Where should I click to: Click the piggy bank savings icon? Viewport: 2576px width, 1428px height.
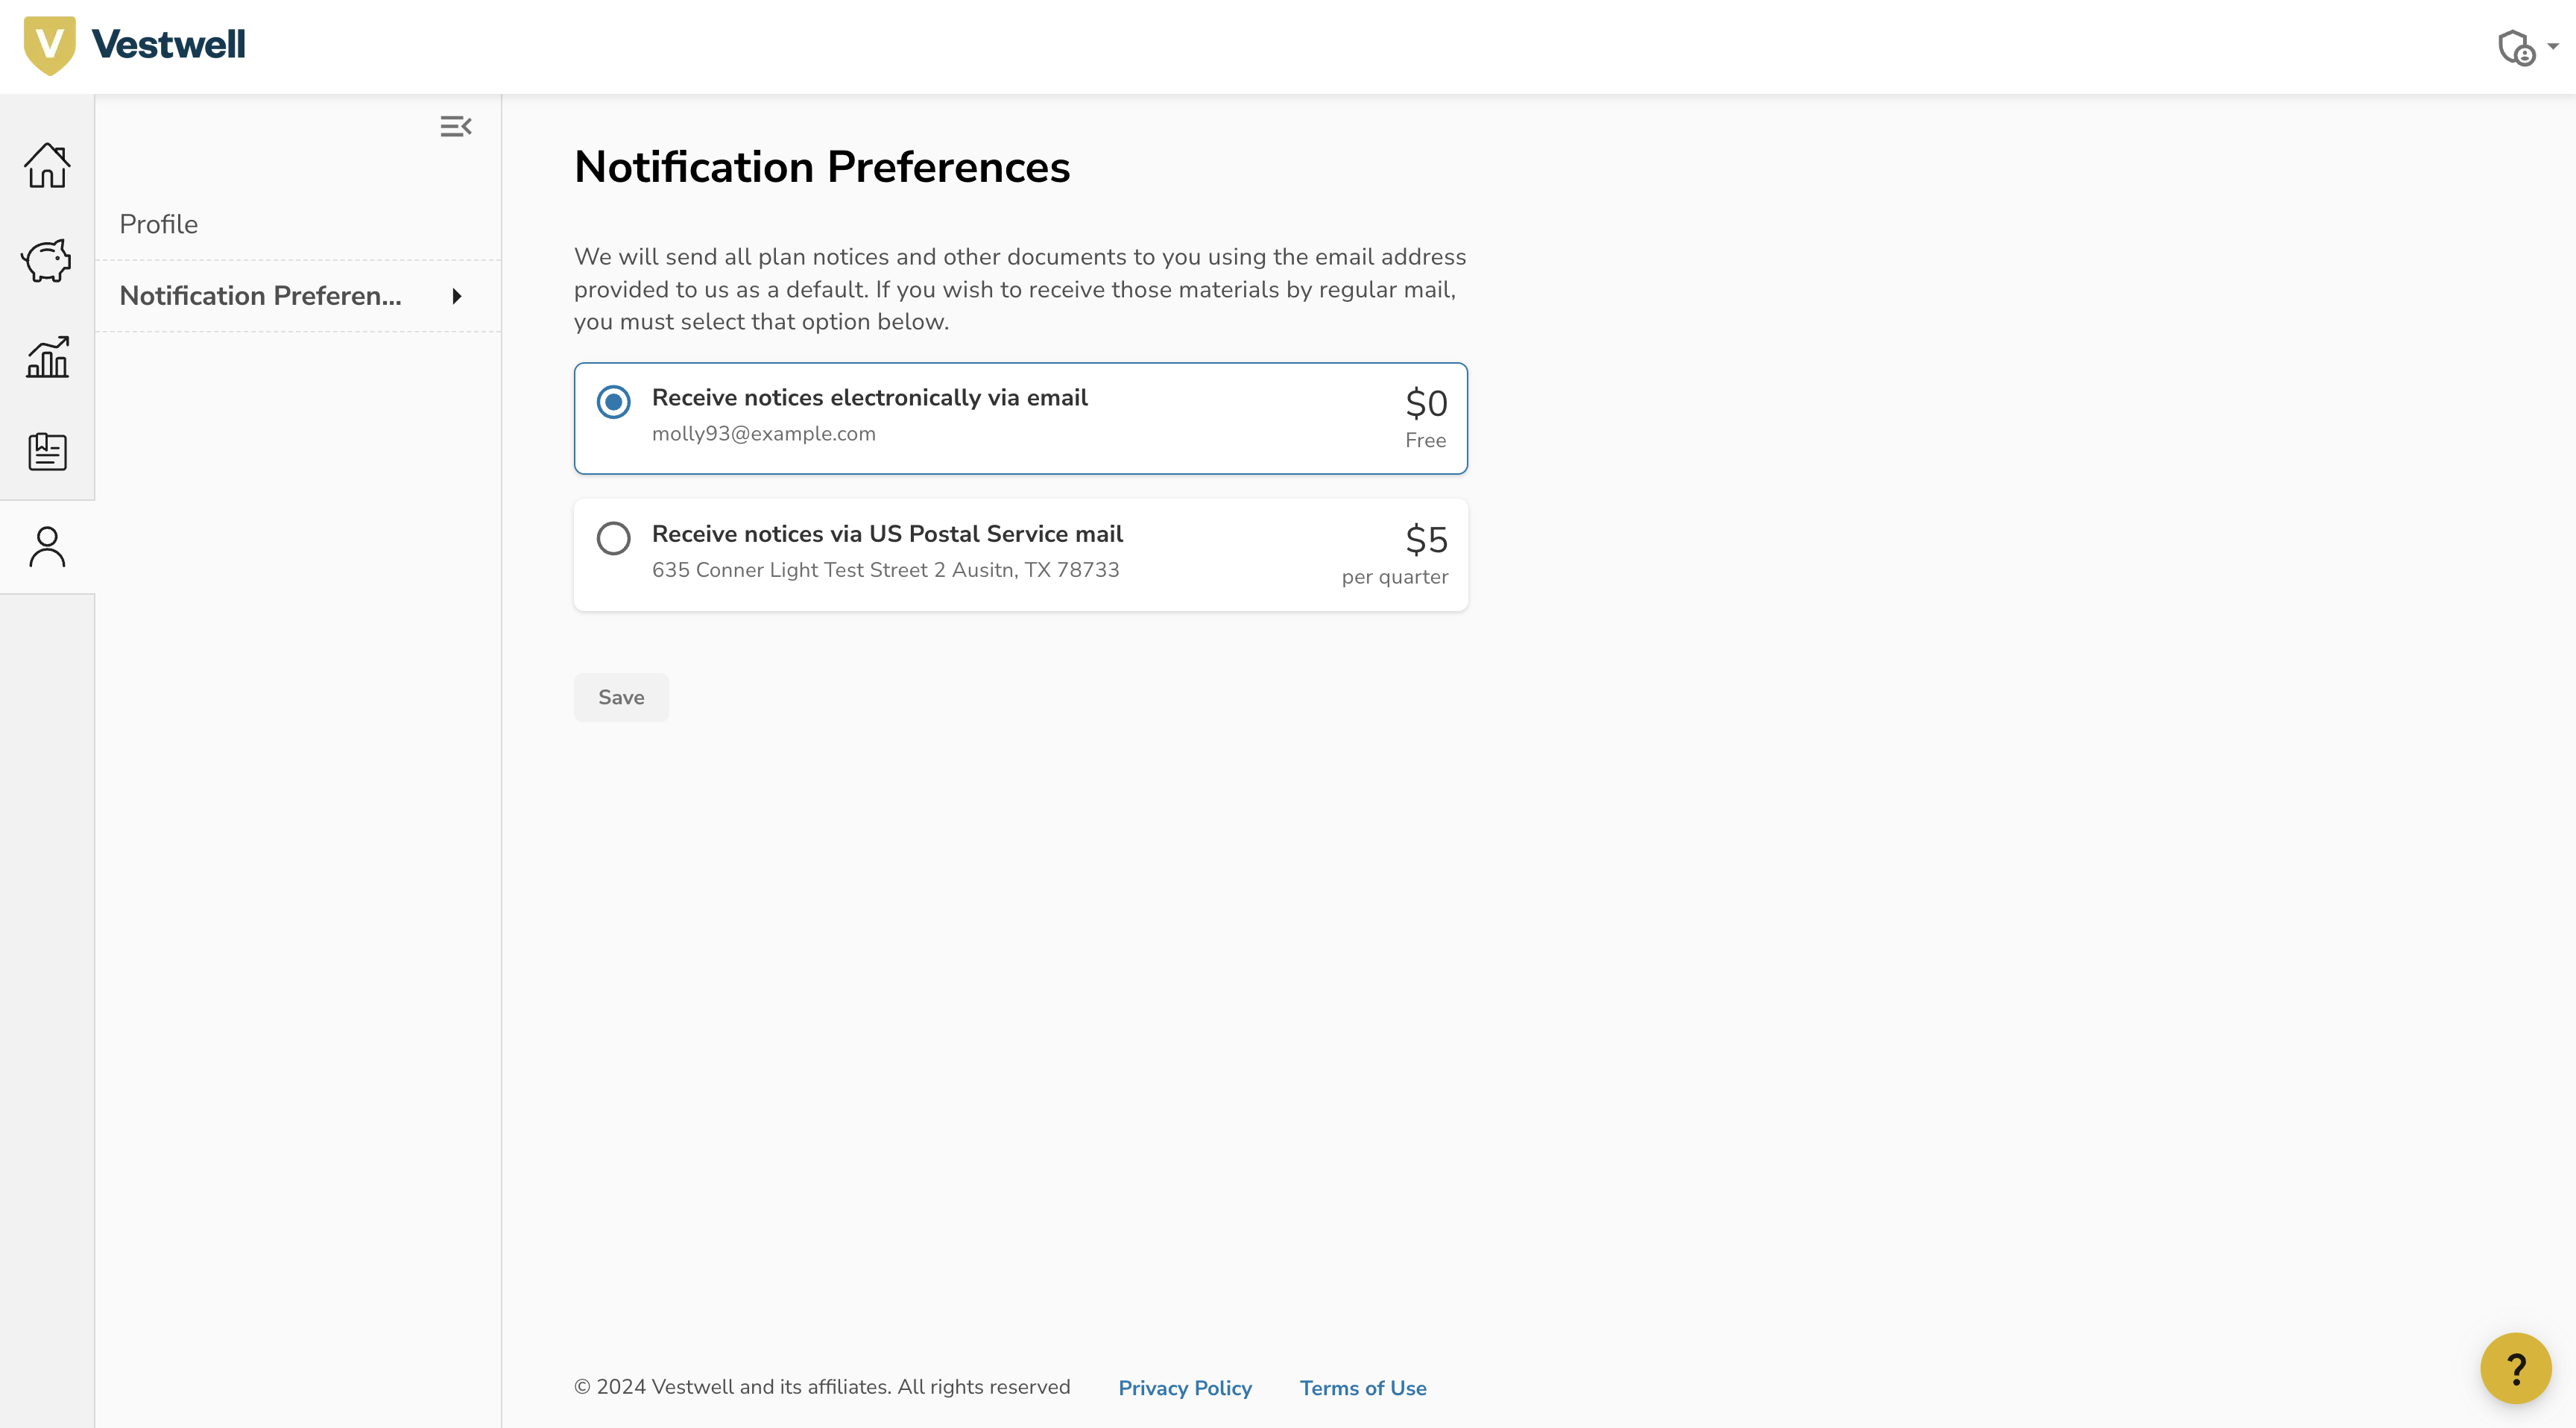(x=47, y=260)
